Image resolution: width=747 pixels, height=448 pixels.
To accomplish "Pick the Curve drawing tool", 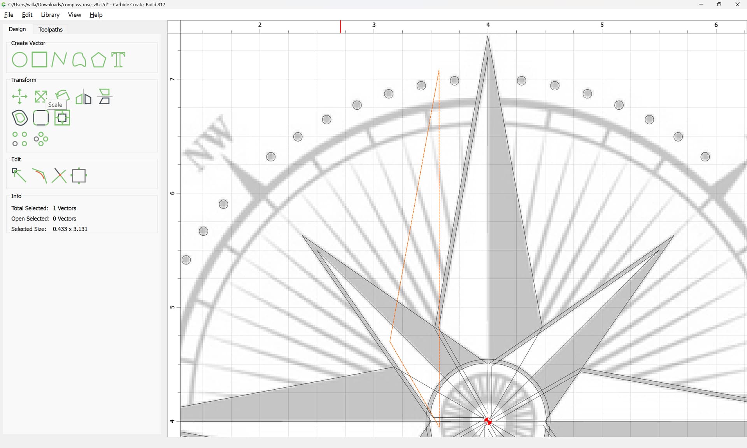I will pos(79,60).
